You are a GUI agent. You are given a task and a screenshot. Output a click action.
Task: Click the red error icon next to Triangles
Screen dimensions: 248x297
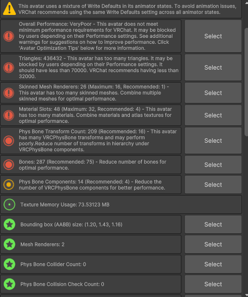pyautogui.click(x=9, y=68)
